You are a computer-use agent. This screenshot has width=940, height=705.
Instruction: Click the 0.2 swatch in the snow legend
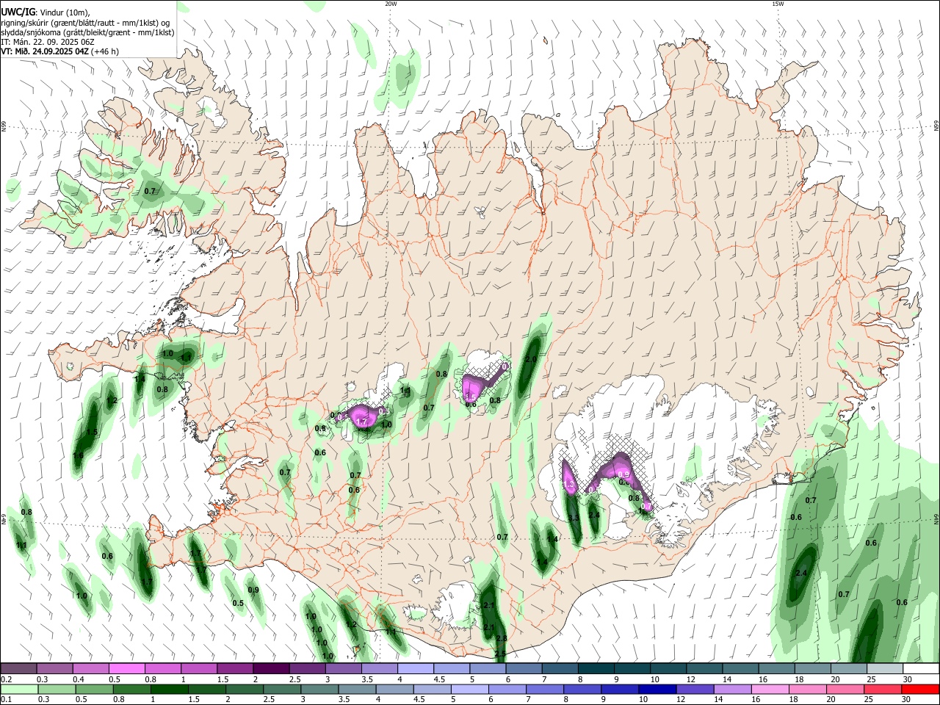[19, 669]
